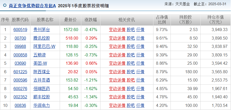
Task: Open 行情 for 阿里巴巴-W row
Action: [140, 47]
